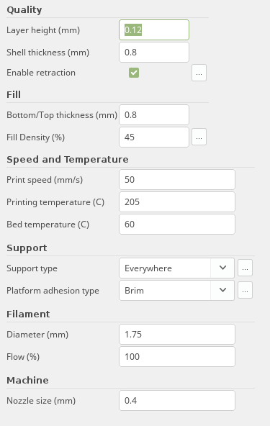Screen dimensions: 270x426
Task: Click the Nozzle size input field
Action: pos(177,401)
